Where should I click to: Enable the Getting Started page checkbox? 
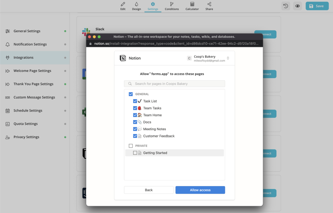135,153
